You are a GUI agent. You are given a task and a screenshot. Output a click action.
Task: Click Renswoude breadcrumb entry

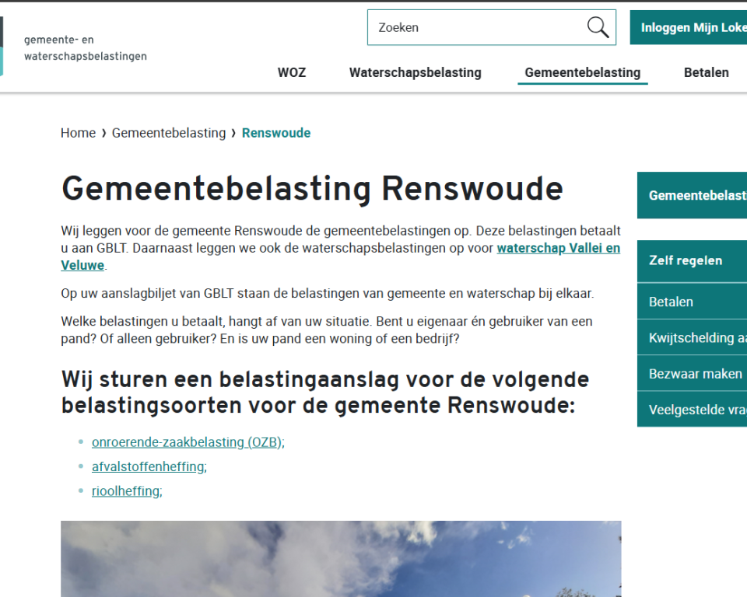[x=275, y=133]
